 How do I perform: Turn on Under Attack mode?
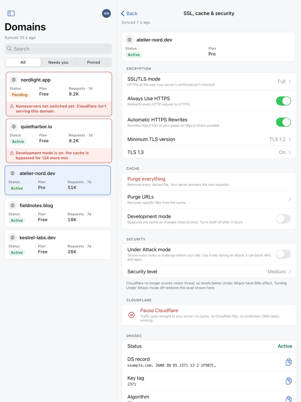pos(283,254)
